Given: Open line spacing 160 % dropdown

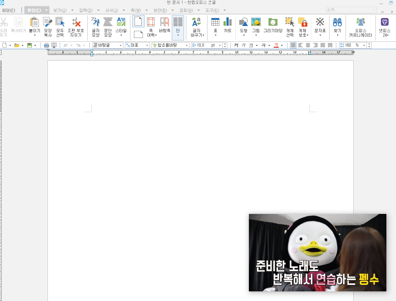Looking at the screenshot, I should pyautogui.click(x=364, y=45).
